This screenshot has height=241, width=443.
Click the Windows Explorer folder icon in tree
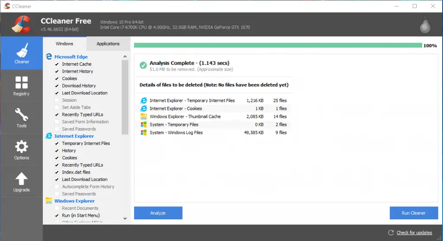point(49,201)
